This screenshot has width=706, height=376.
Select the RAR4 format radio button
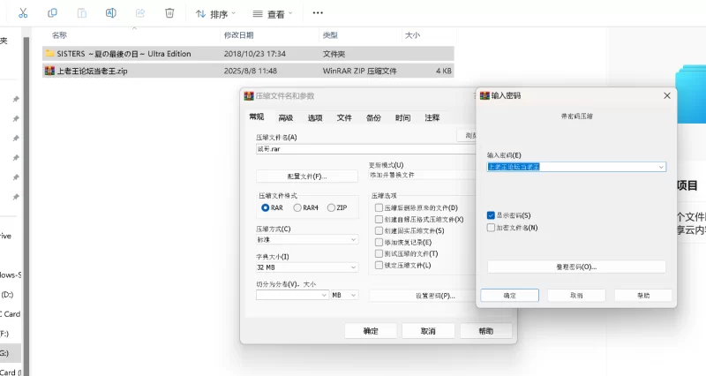click(297, 207)
